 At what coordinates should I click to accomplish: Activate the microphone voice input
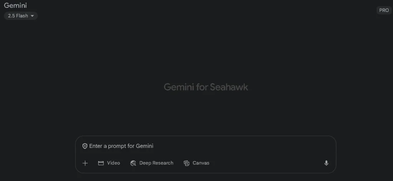pos(326,163)
